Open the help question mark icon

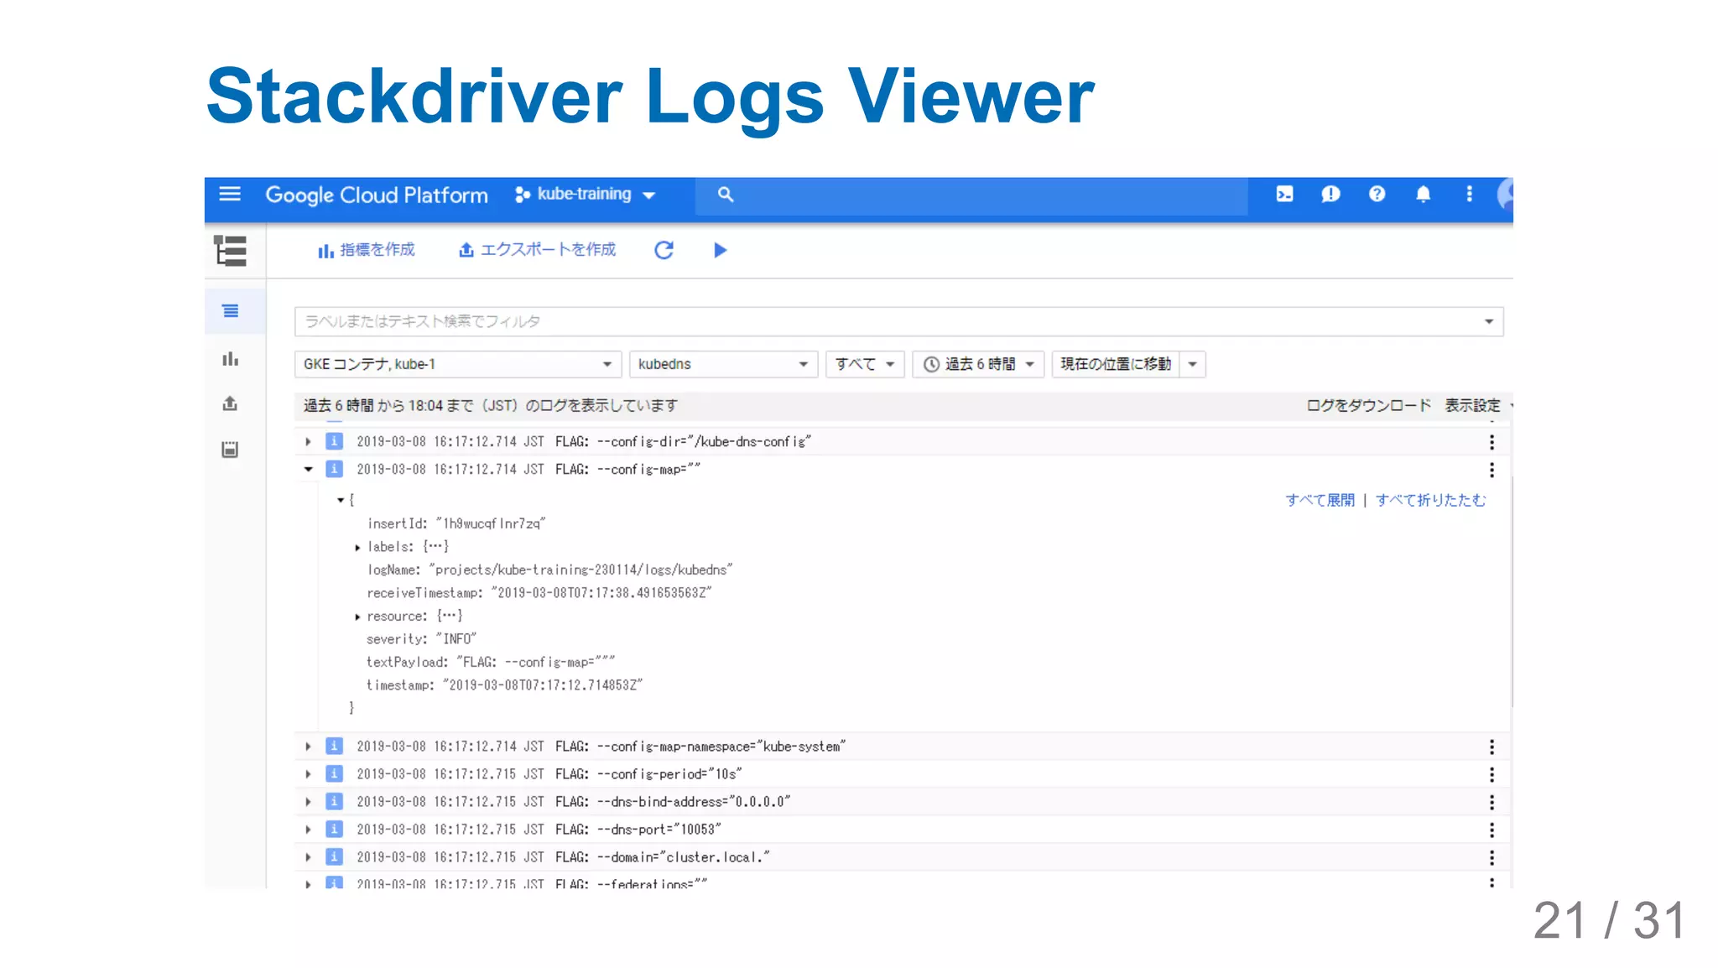point(1377,195)
